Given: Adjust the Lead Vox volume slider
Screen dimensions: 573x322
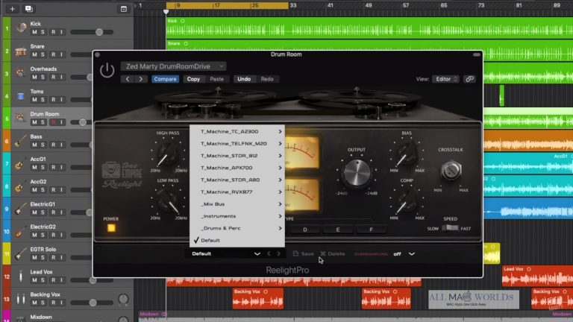Looking at the screenshot, I should [x=92, y=280].
